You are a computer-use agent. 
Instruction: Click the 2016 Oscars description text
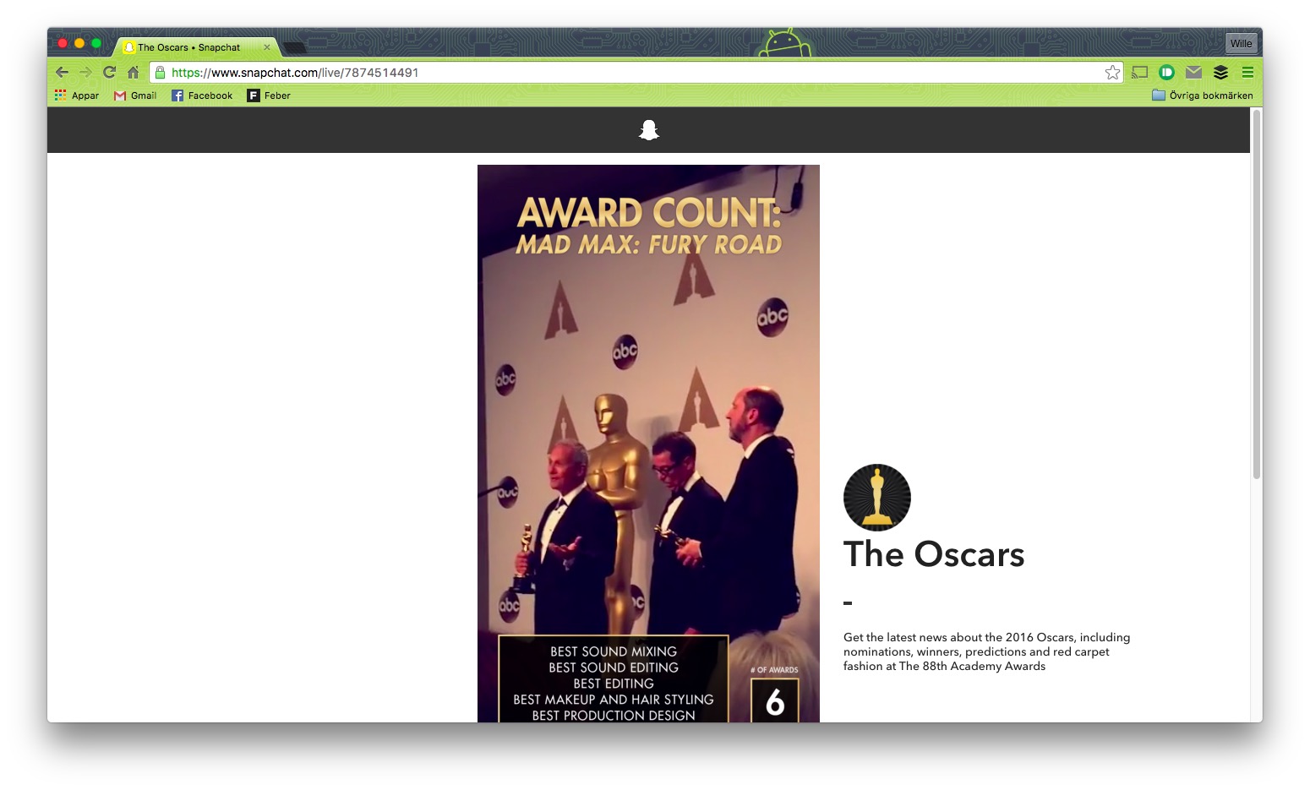click(x=986, y=651)
